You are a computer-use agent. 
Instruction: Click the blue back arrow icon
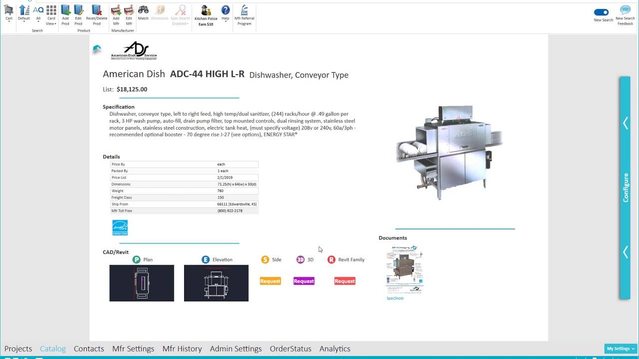tap(97, 48)
